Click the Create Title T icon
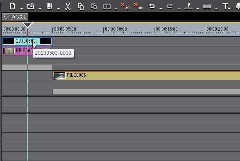This screenshot has height=161, width=240. (x=225, y=7)
